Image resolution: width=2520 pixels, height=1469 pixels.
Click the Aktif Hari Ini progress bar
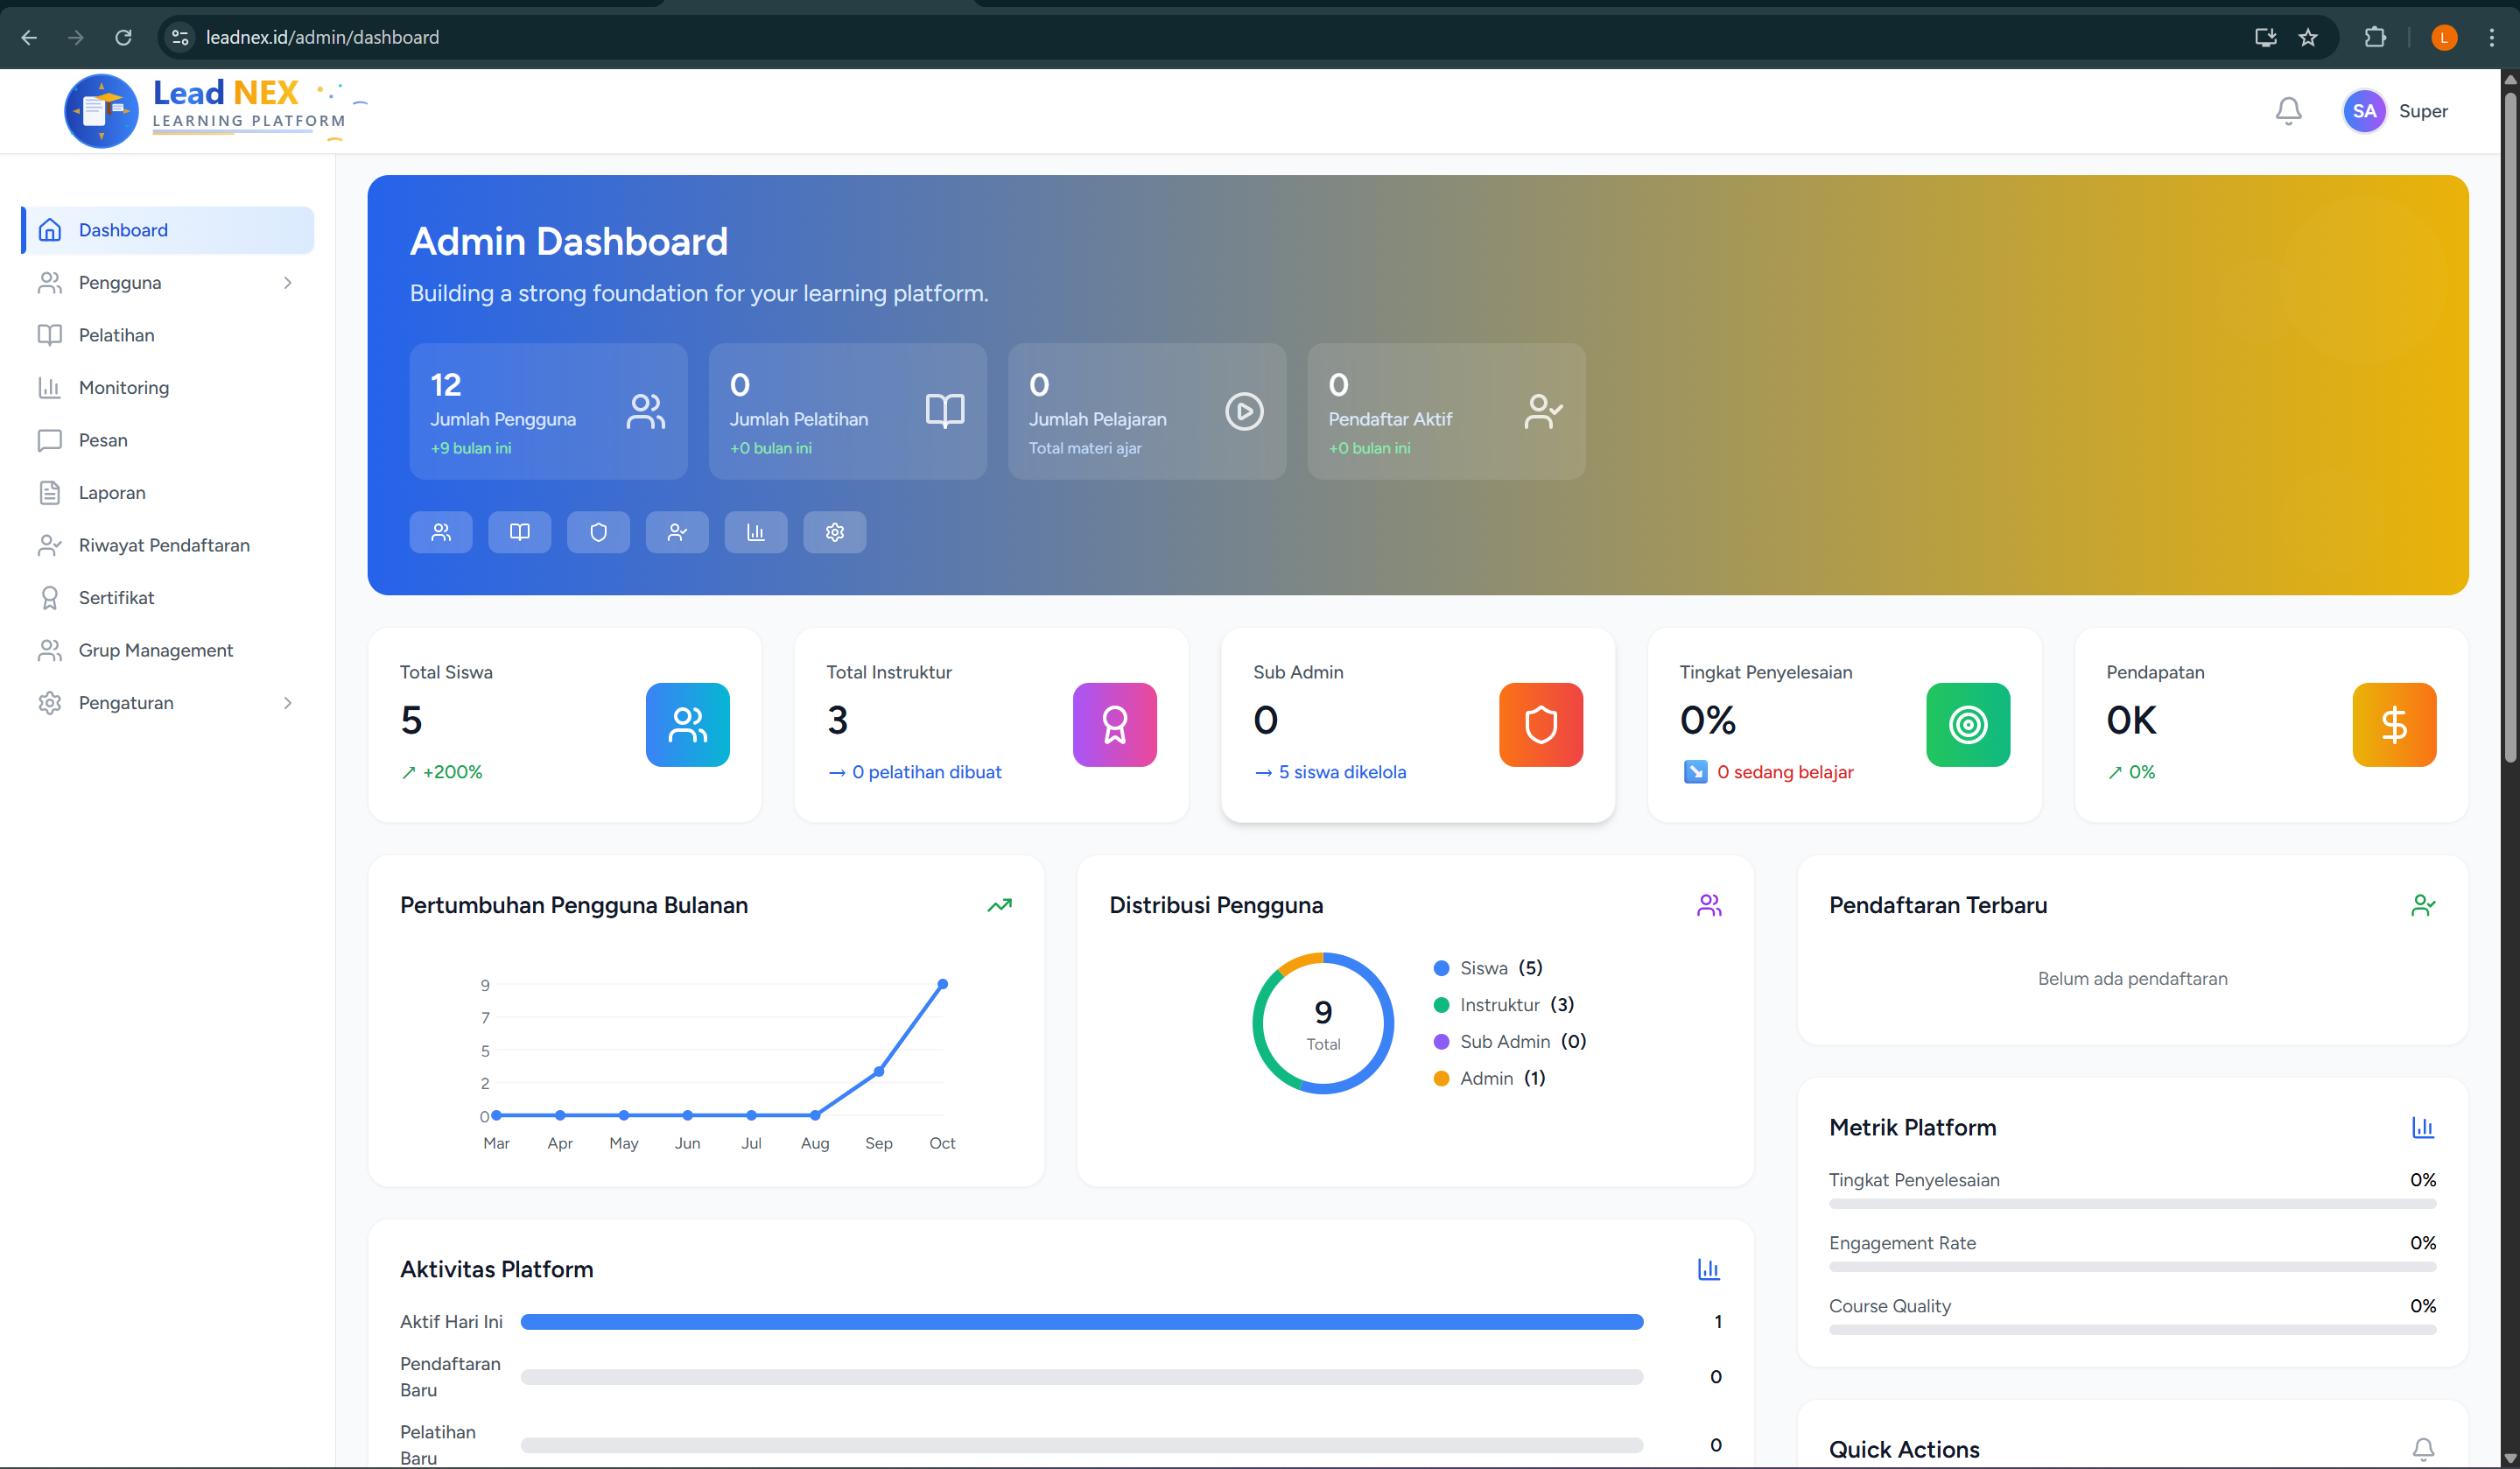[x=1081, y=1322]
